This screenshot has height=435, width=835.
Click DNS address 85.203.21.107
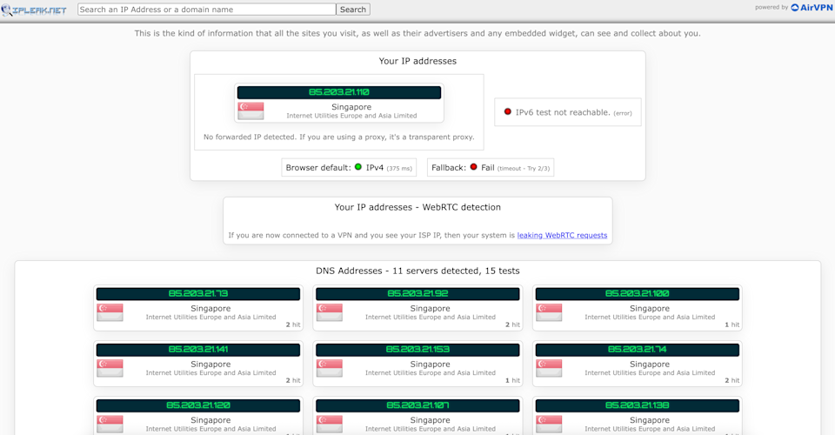417,405
